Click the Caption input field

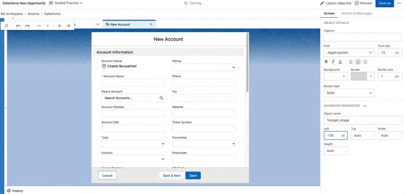pyautogui.click(x=363, y=37)
